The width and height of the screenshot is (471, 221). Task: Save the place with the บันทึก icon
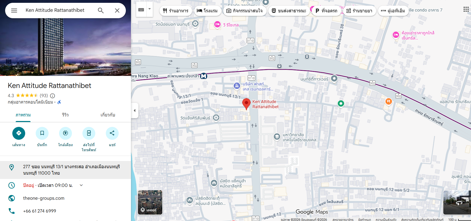(x=42, y=133)
